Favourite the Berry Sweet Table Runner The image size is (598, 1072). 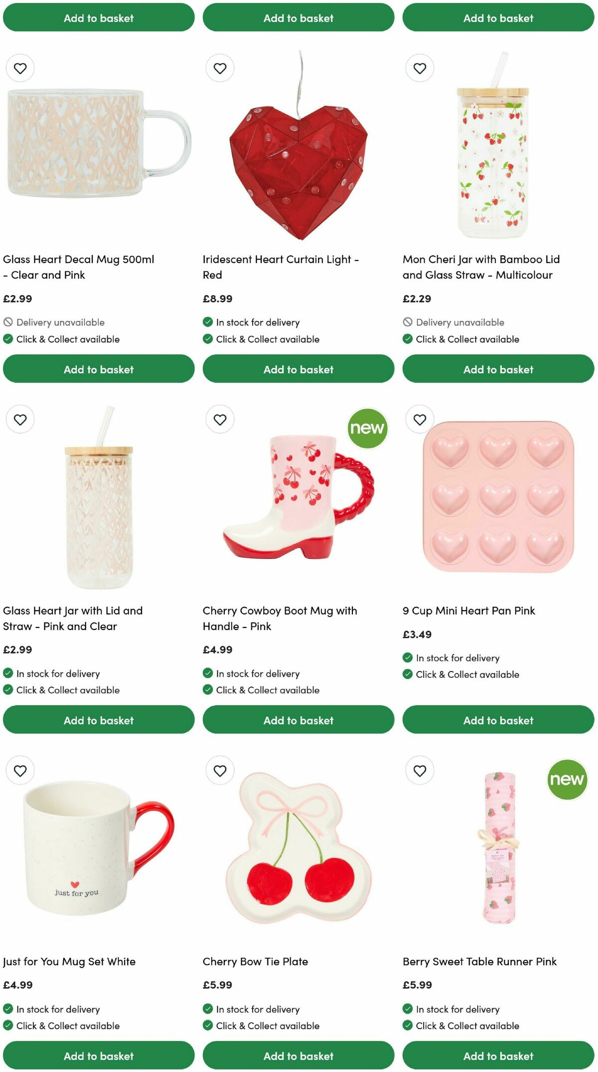[x=419, y=771]
